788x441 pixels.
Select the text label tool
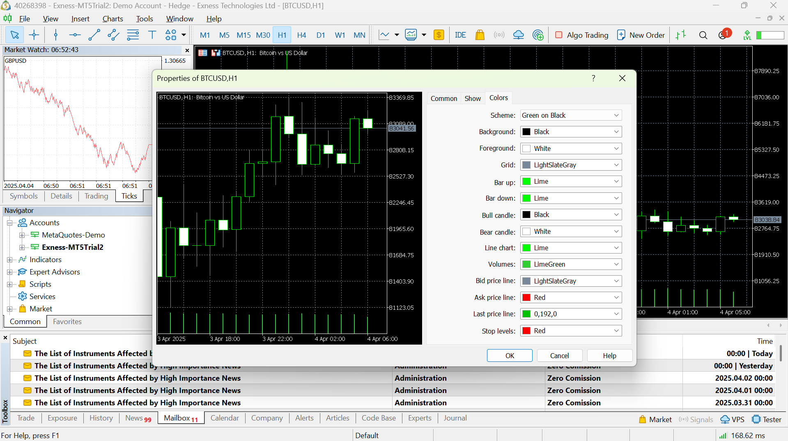[x=152, y=35]
